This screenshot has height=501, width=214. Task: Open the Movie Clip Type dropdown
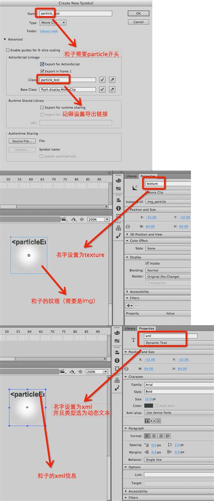(x=53, y=23)
